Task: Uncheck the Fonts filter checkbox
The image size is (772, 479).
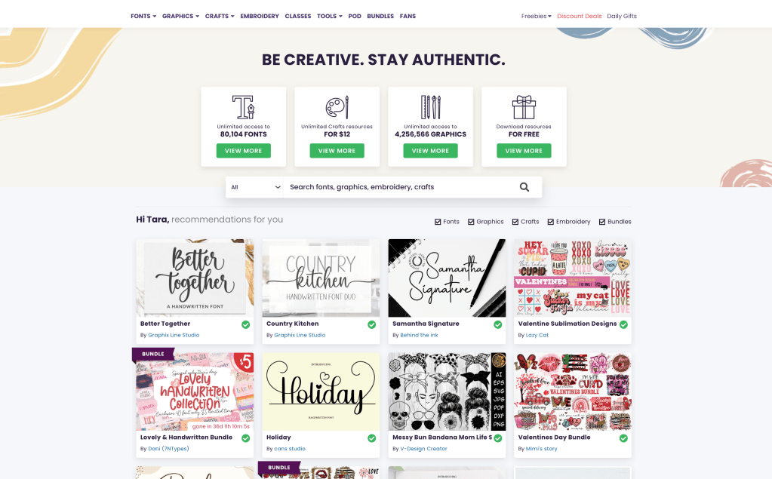Action: click(x=438, y=222)
